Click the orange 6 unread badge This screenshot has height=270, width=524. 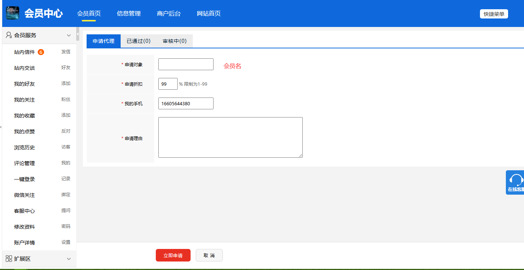41,52
